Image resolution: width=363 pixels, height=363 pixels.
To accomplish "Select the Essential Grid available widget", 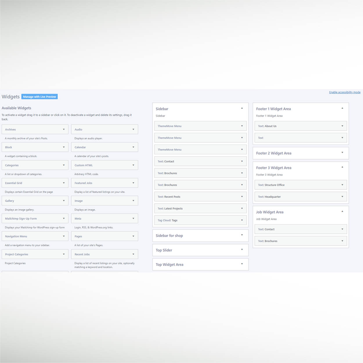I will tap(32, 183).
